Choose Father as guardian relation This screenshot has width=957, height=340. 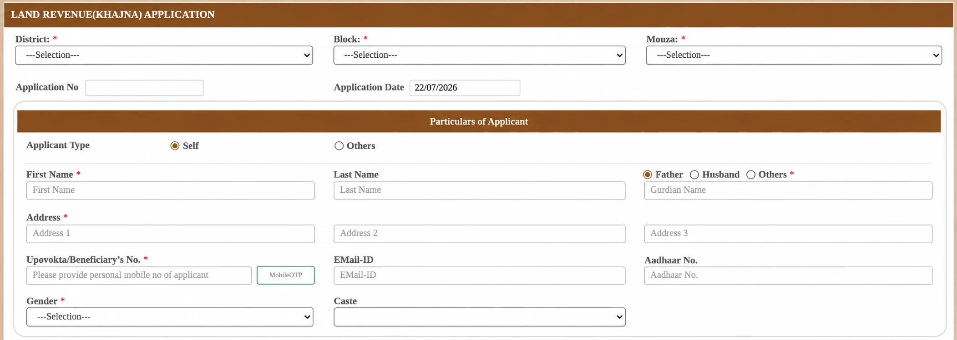[x=648, y=175]
